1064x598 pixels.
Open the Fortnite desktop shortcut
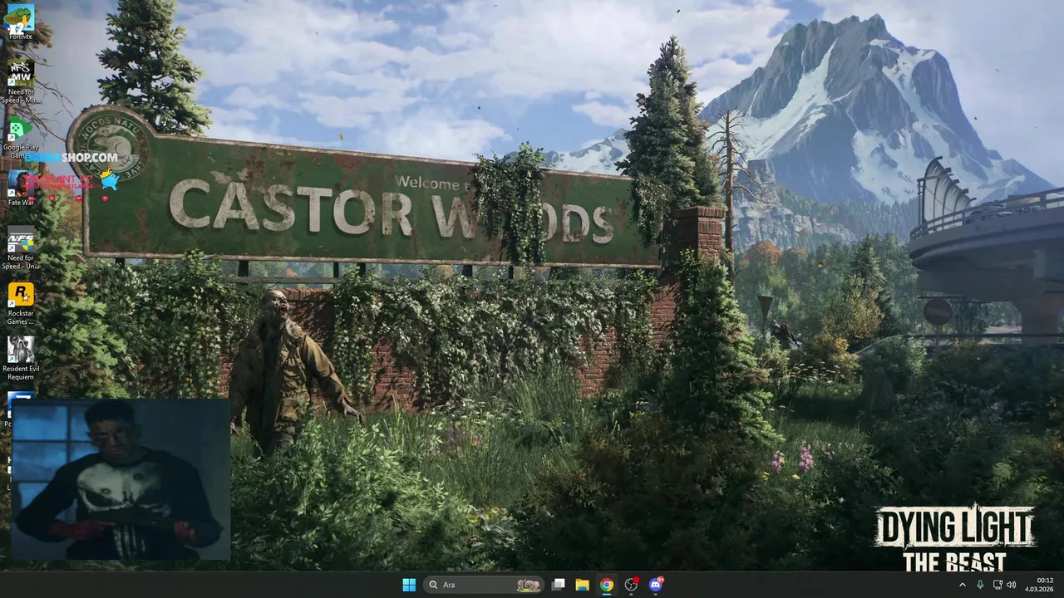pos(20,22)
